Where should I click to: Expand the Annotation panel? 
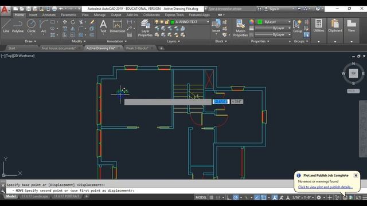pos(116,41)
